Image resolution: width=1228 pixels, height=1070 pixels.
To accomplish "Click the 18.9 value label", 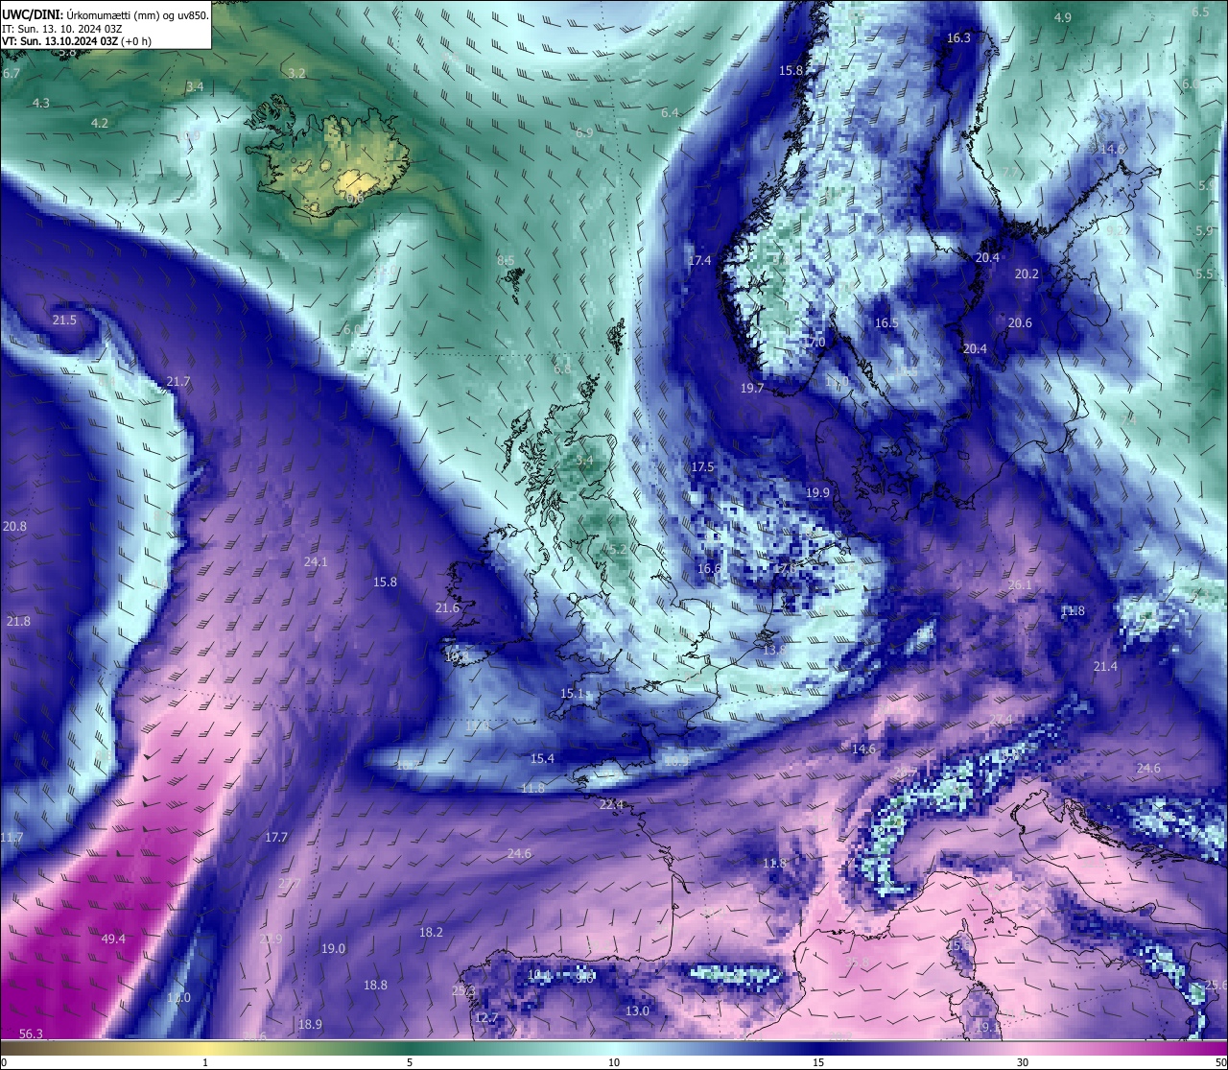I will coord(310,1025).
